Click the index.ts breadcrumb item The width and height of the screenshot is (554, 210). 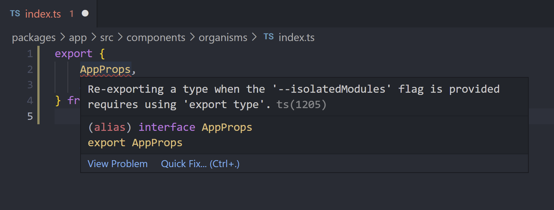coord(297,37)
